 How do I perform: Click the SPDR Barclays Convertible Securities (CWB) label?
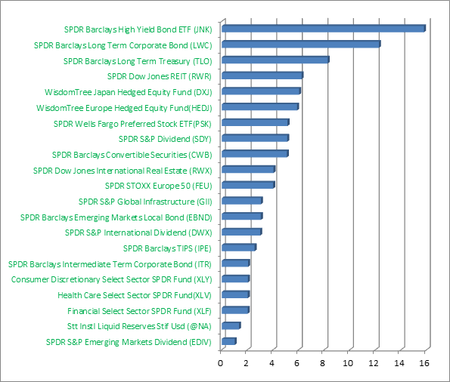tap(132, 155)
